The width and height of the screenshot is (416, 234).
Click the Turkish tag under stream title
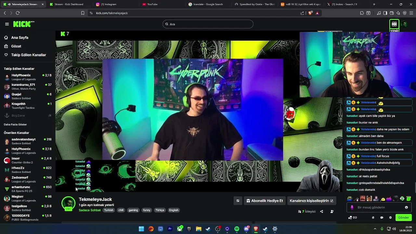coord(109,210)
